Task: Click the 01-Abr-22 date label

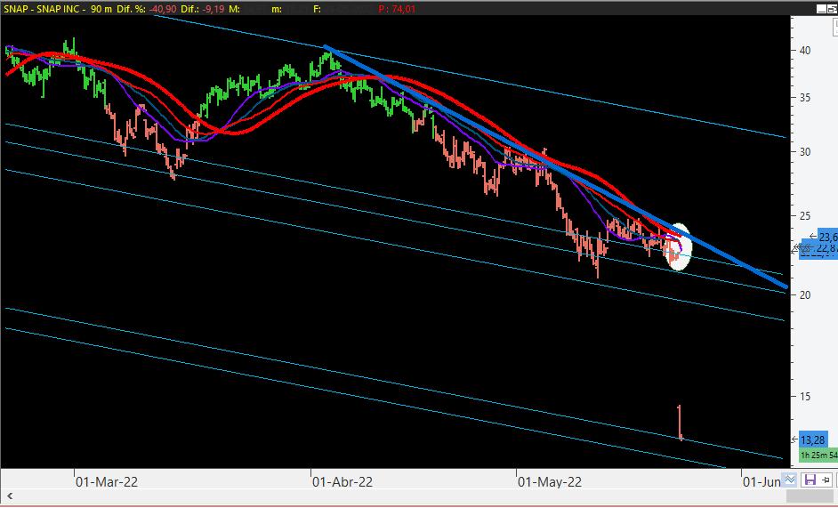Action: click(x=342, y=482)
